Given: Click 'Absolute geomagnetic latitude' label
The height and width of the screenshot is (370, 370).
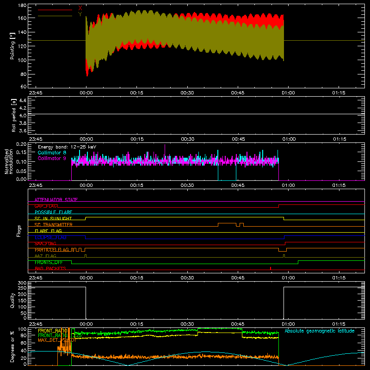Looking at the screenshot, I should coord(320,331).
